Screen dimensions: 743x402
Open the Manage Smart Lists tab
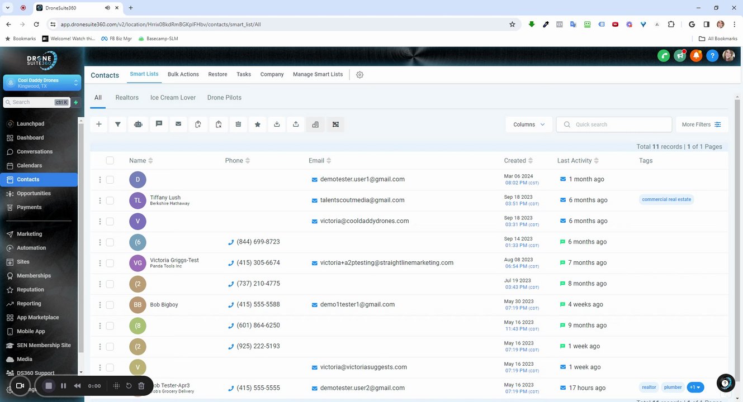point(318,74)
